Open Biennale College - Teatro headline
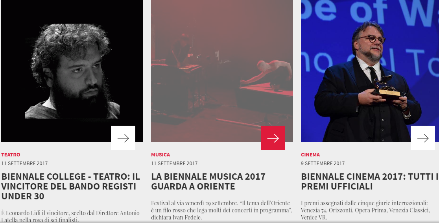Viewport: 439px width, 223px height. [70, 186]
